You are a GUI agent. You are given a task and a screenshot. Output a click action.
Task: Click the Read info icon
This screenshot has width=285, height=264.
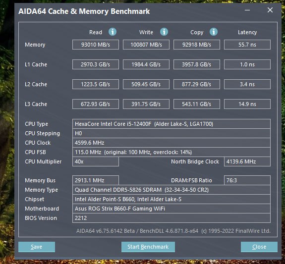tap(113, 32)
